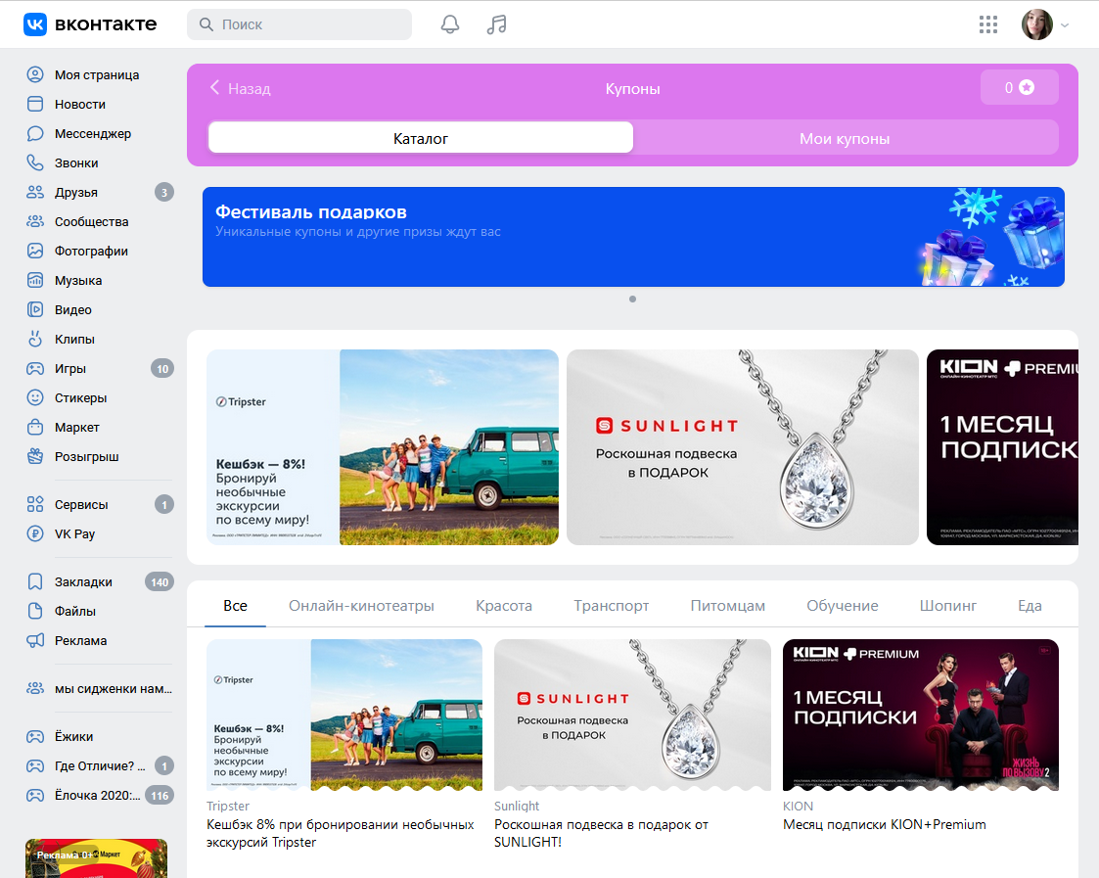Open Розыгрыш gift icon

[35, 456]
